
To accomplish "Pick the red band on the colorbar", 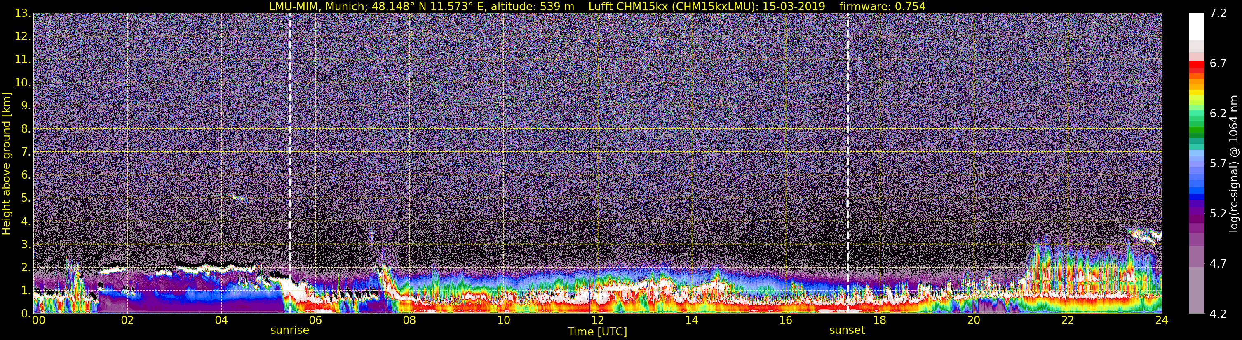I will point(1197,64).
